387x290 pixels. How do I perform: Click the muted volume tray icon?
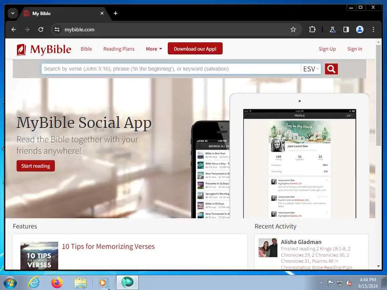[x=349, y=283]
